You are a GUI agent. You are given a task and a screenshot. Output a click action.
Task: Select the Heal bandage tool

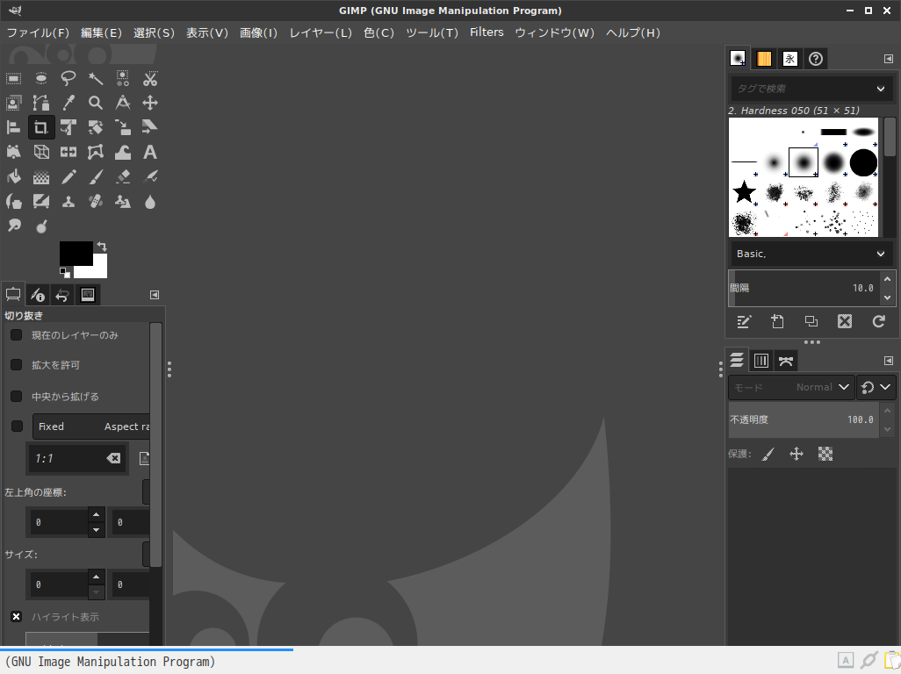click(96, 202)
